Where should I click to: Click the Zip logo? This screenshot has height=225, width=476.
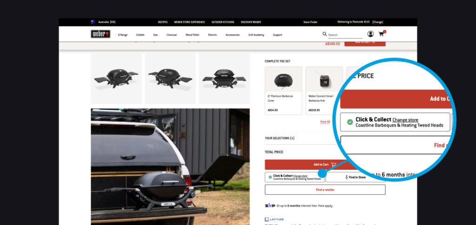coord(270,206)
